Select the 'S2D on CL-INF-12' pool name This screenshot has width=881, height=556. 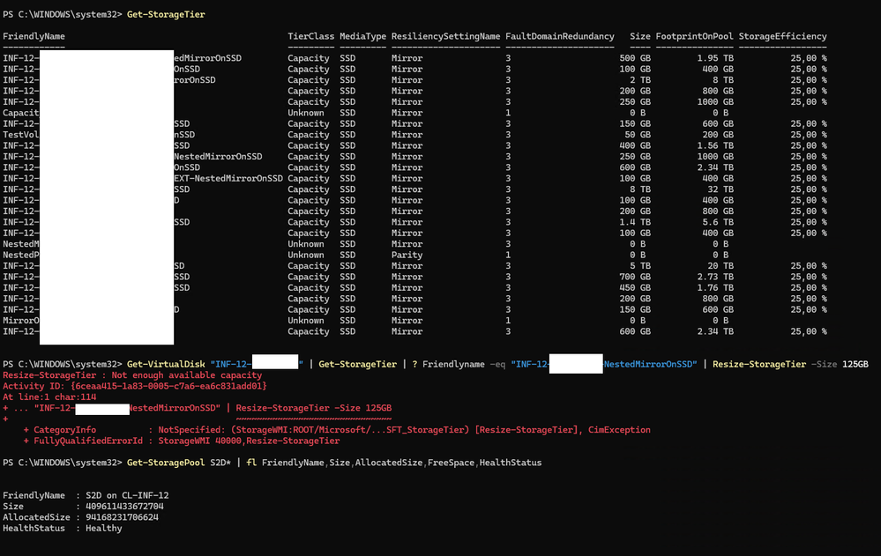click(x=127, y=496)
